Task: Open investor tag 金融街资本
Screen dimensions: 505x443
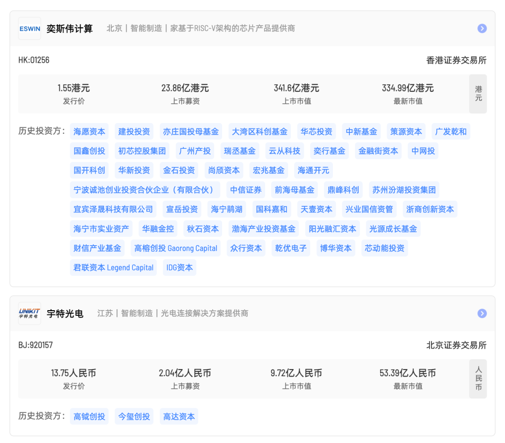Action: [378, 151]
